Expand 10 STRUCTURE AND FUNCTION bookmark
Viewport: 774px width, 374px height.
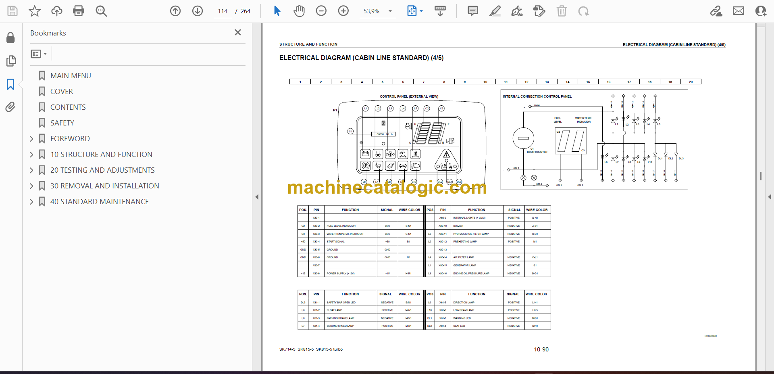point(31,155)
